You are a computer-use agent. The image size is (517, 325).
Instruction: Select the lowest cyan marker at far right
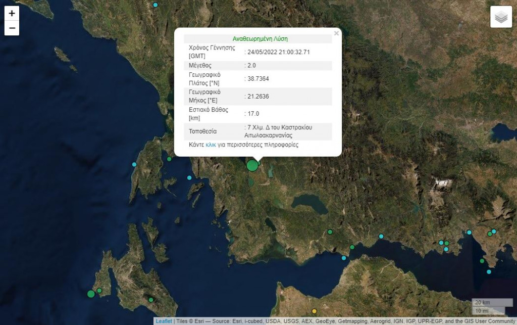489,272
